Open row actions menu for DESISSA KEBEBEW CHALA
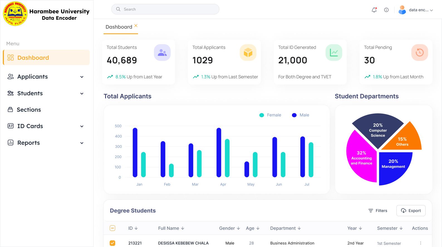442x247 pixels. 421,243
